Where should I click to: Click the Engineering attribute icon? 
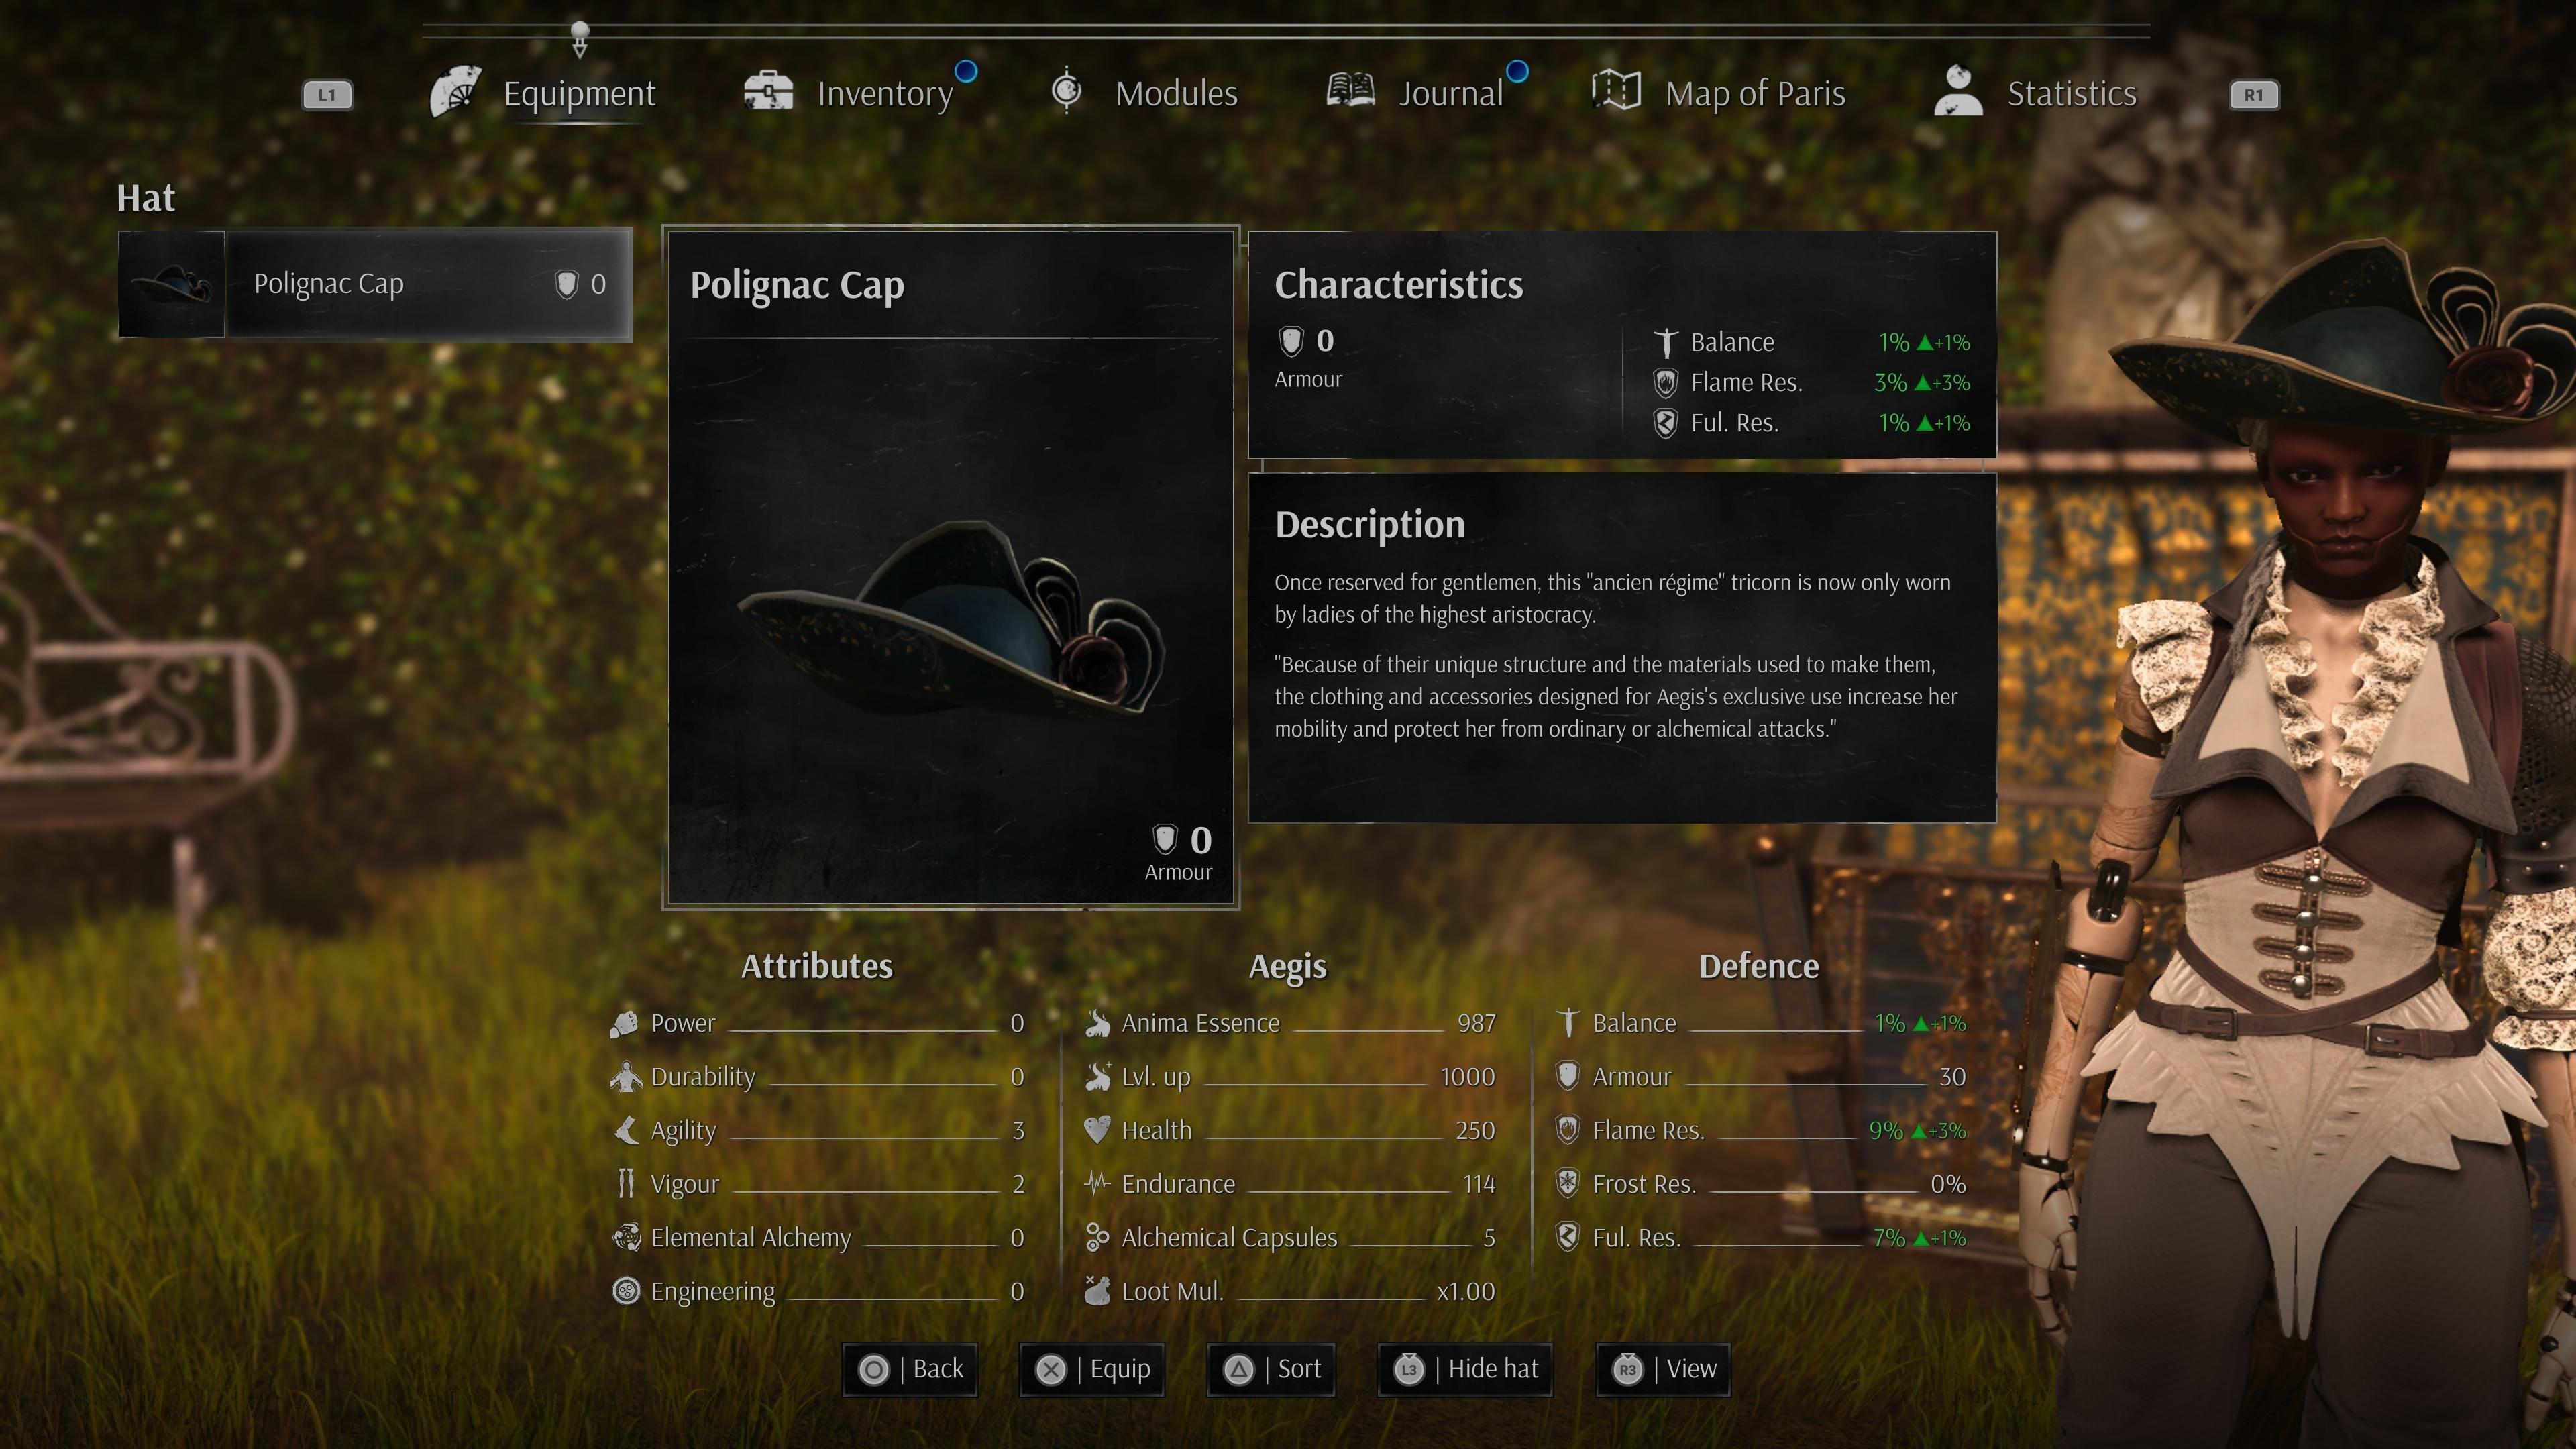pyautogui.click(x=626, y=1291)
